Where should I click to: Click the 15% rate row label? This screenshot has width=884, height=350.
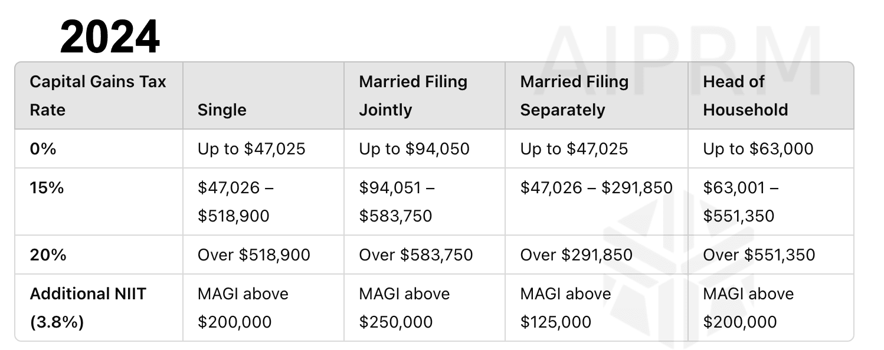pos(47,188)
